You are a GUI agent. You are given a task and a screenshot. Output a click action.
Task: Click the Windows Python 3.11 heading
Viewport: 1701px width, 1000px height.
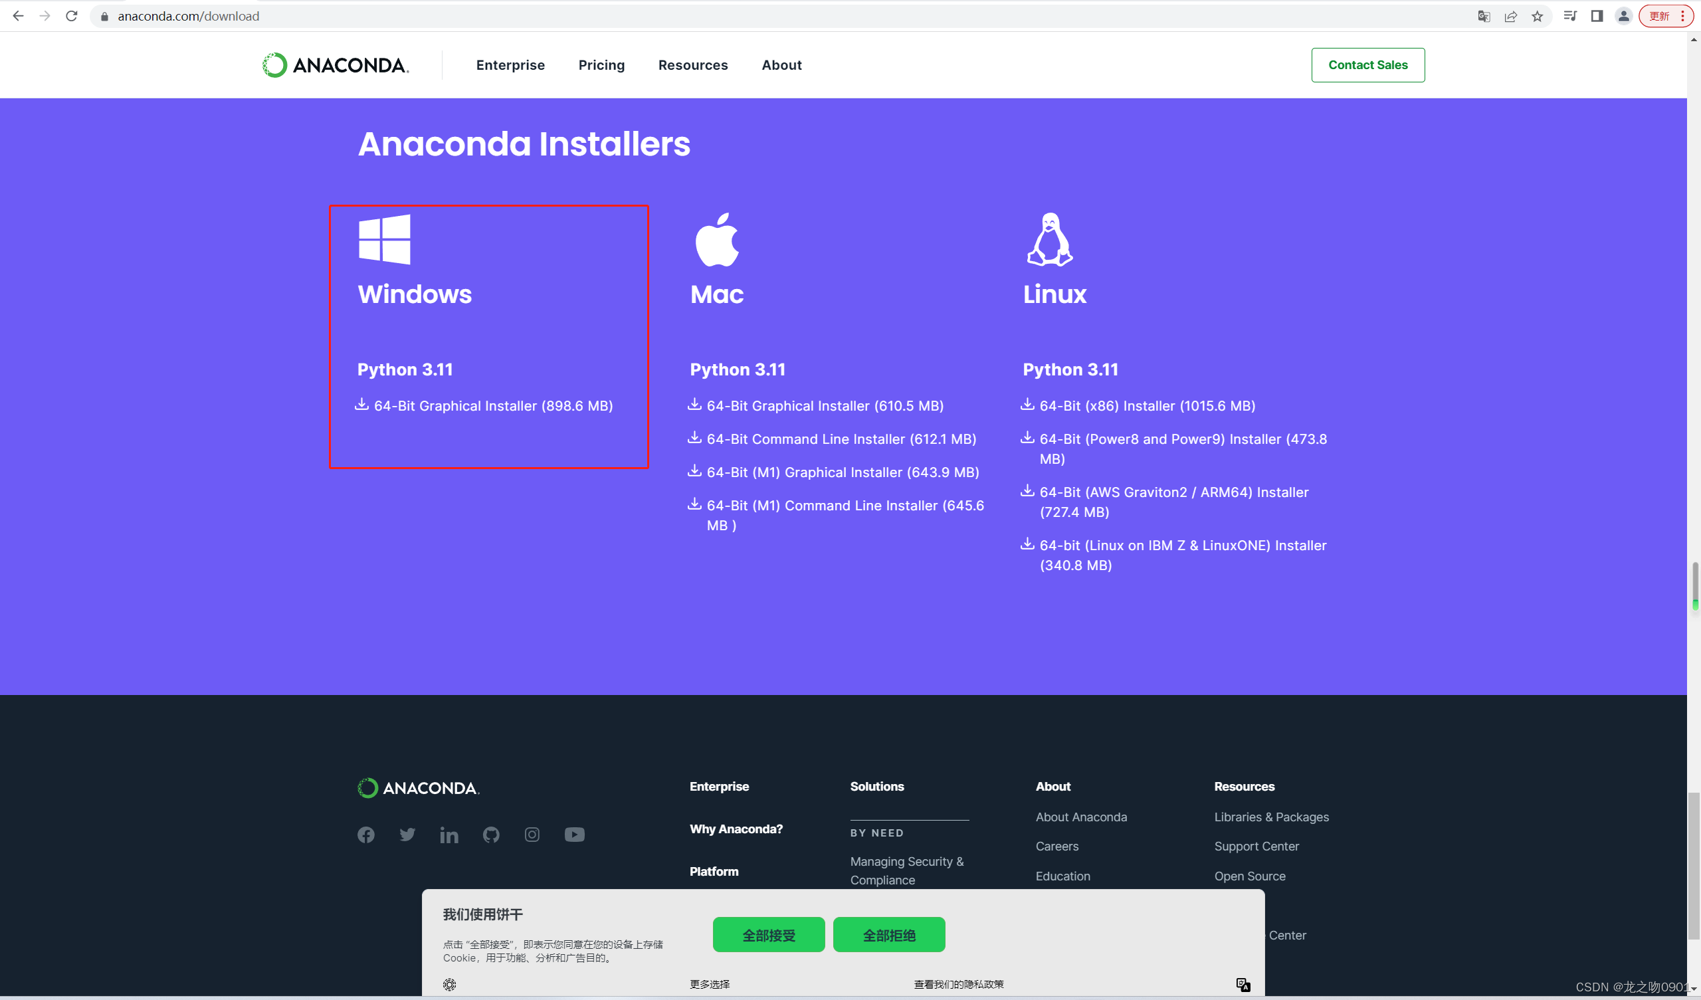tap(405, 369)
